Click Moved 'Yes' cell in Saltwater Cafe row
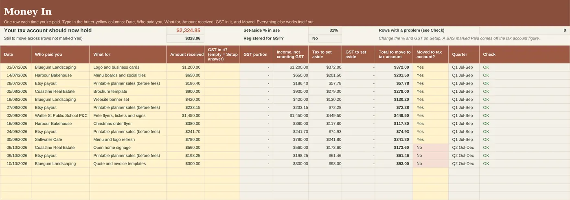This screenshot has width=570, height=200. click(430, 140)
